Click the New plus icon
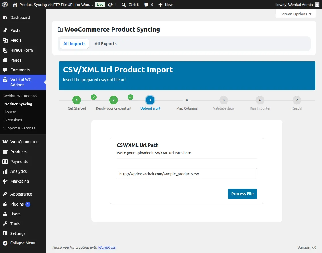 tap(160, 5)
